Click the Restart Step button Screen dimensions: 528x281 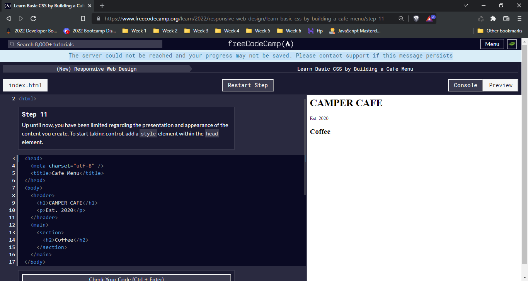[247, 85]
